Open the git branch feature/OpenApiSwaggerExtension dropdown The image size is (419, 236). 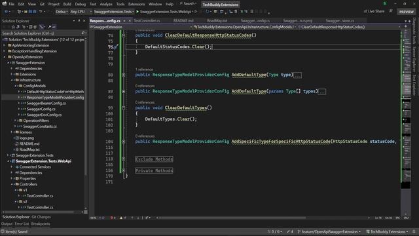pos(329,231)
